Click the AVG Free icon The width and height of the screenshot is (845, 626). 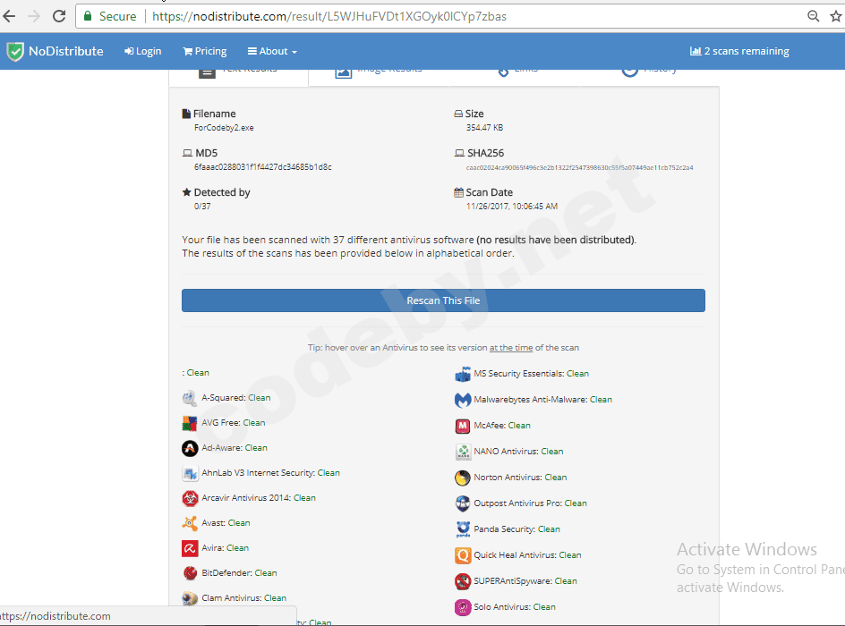(189, 423)
